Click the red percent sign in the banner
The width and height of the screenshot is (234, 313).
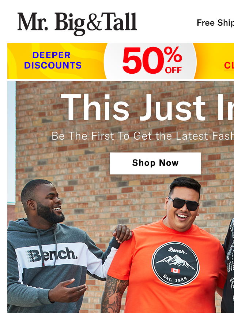click(x=173, y=55)
